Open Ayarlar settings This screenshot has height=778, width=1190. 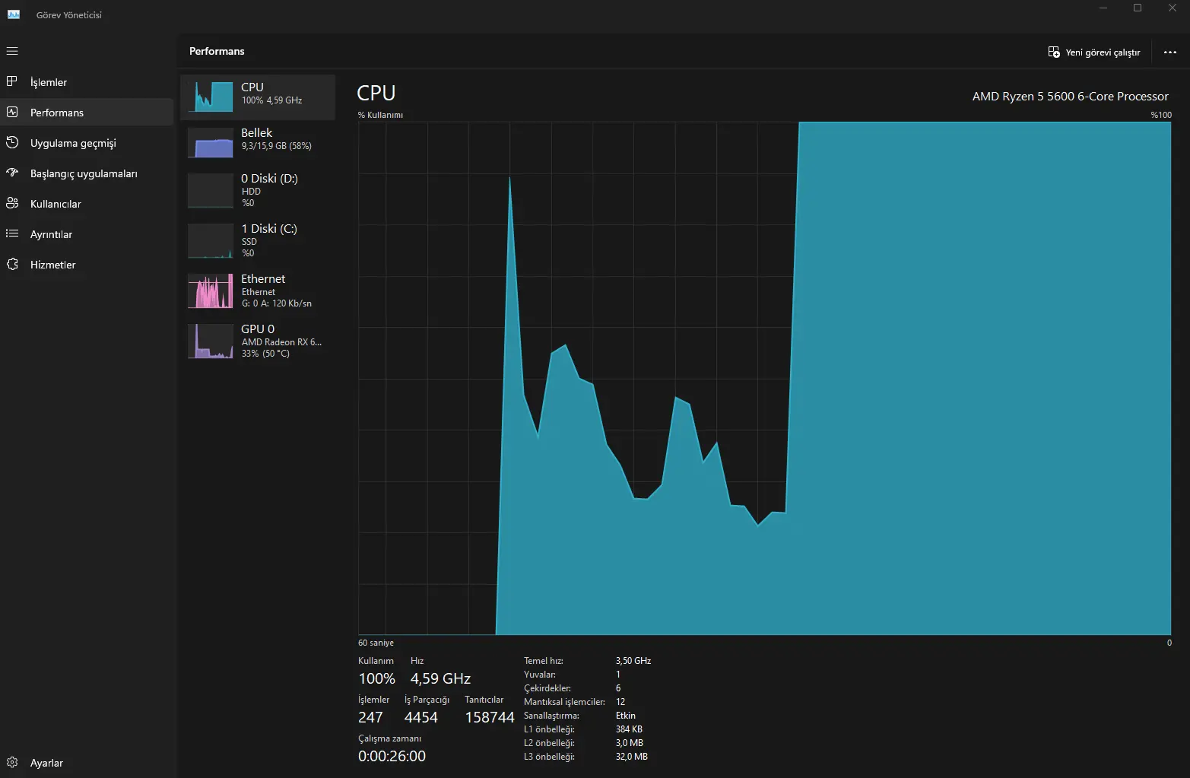pos(87,762)
